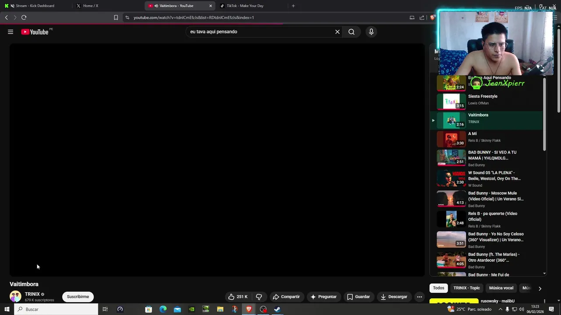Open Microsoft Edge from taskbar
Image resolution: width=561 pixels, height=315 pixels.
pos(163,309)
